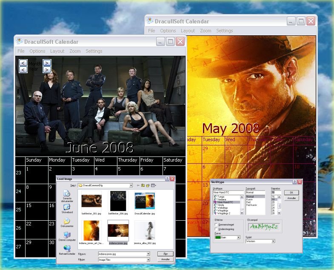Open the view menu icon in Load Image

click(x=153, y=185)
